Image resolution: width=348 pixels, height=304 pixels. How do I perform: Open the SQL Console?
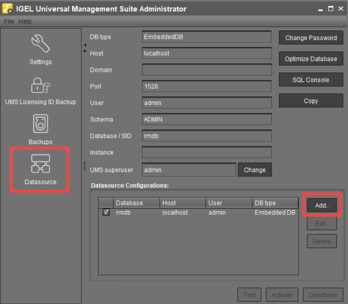311,80
